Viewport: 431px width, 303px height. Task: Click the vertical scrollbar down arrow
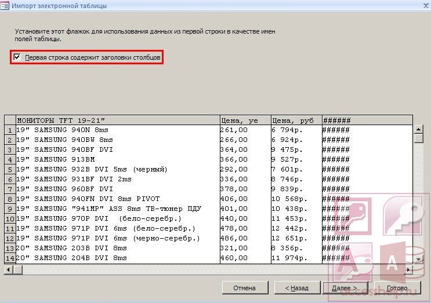tap(418, 259)
